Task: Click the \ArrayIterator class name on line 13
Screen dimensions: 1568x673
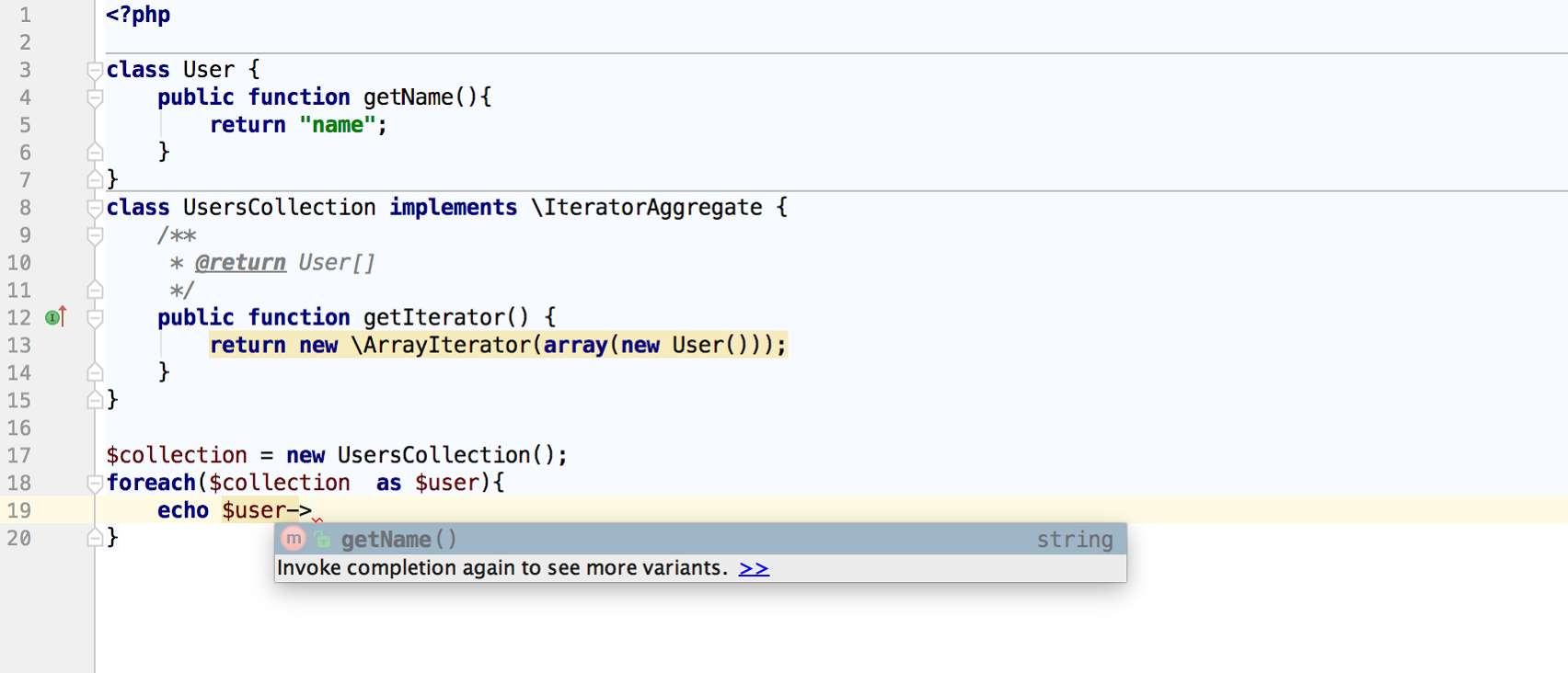Action: pyautogui.click(x=441, y=346)
